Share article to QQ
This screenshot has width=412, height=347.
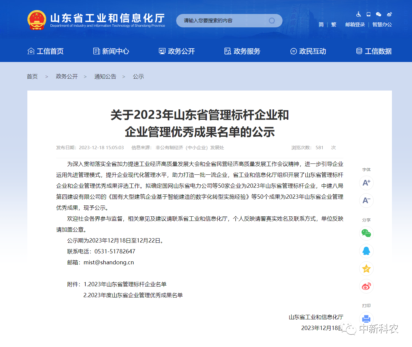[x=366, y=251]
